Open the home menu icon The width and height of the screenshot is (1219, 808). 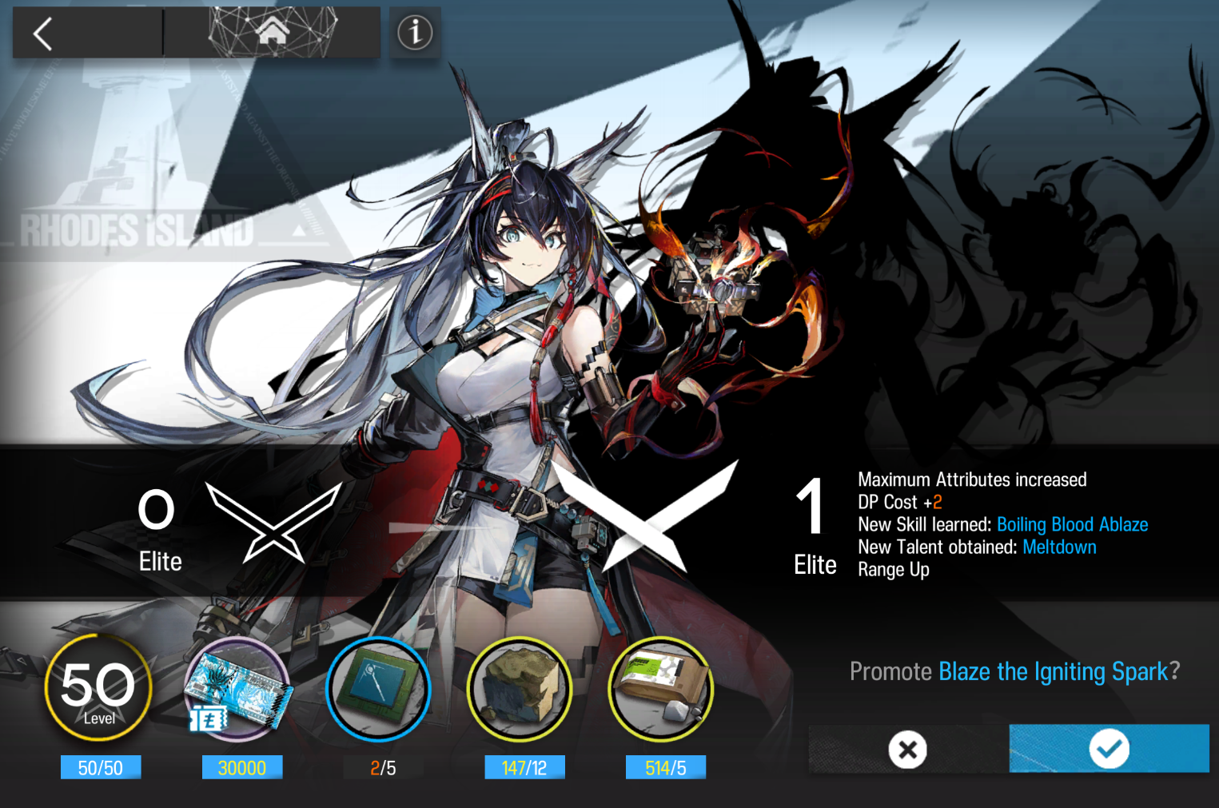[x=273, y=33]
